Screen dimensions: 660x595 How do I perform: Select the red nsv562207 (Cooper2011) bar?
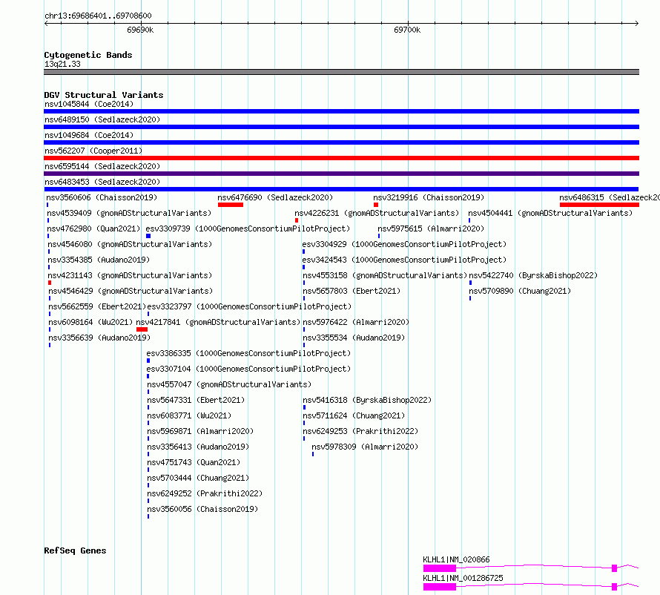pyautogui.click(x=341, y=158)
